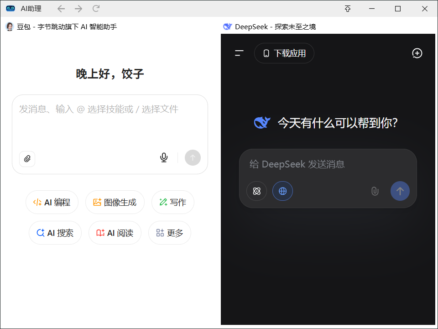Screen dimensions: 438x329
Task: Open 图像生成 skill
Action: point(115,202)
